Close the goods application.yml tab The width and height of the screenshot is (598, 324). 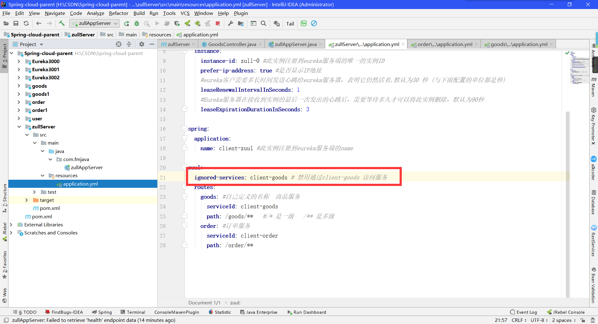point(551,44)
